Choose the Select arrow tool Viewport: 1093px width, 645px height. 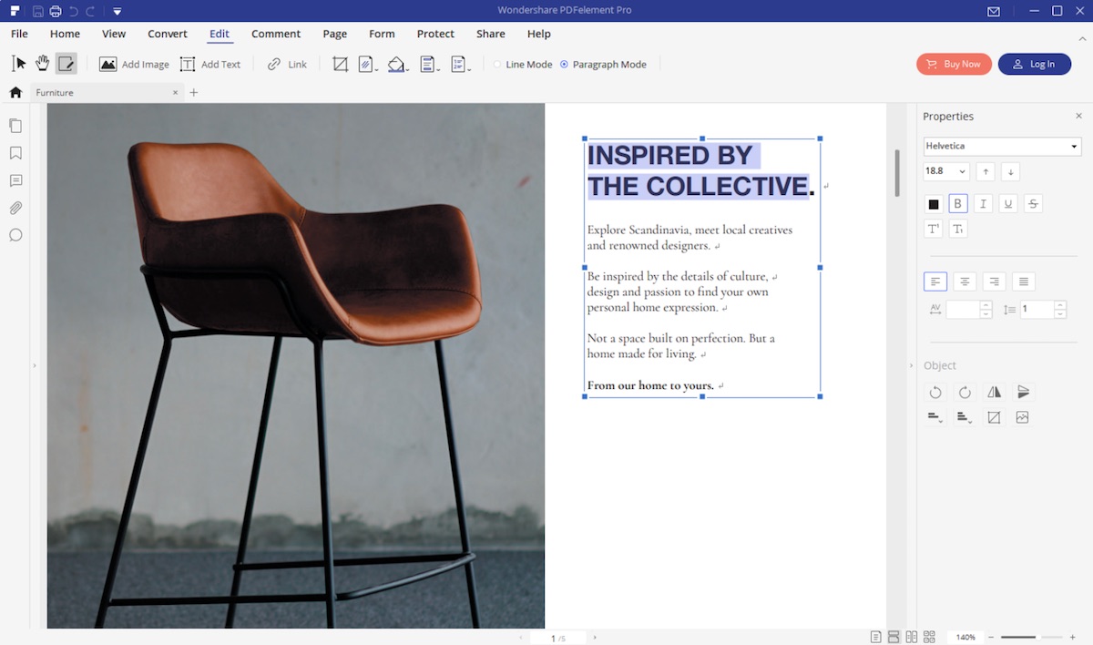[x=19, y=64]
